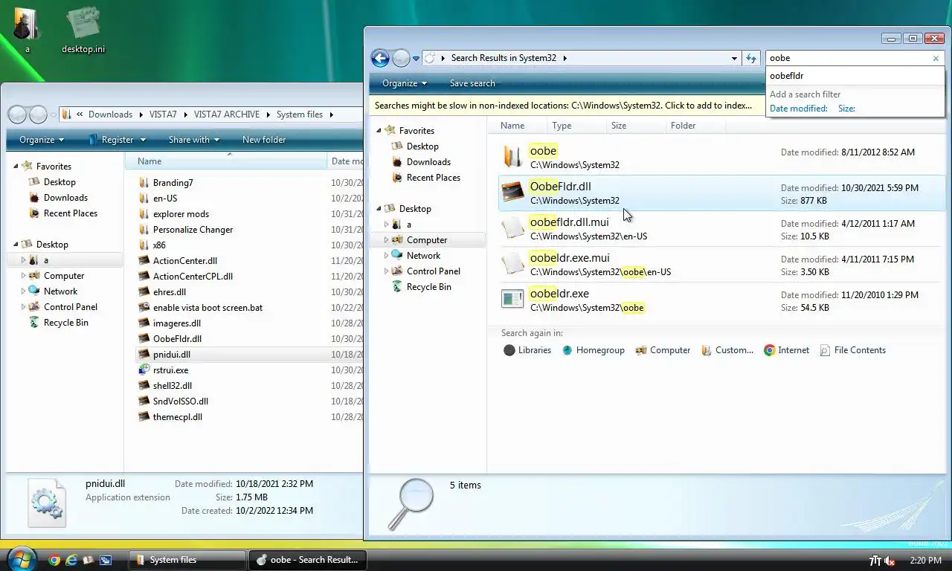Expand the Network node in System files sidebar
Screen dimensions: 952x571
23,291
